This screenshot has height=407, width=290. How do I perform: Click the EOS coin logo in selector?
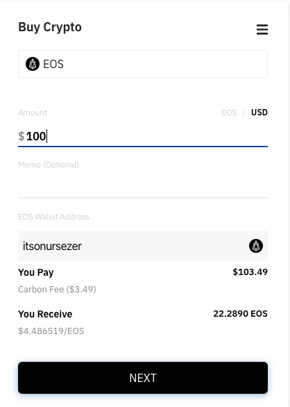[x=33, y=64]
